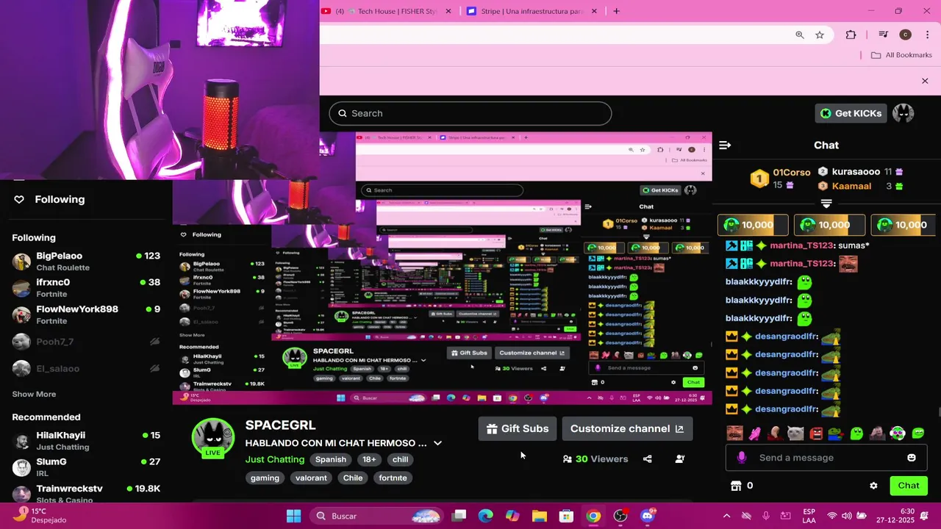
Task: Open FlowNewYork898 channel in sidebar
Action: (x=86, y=315)
